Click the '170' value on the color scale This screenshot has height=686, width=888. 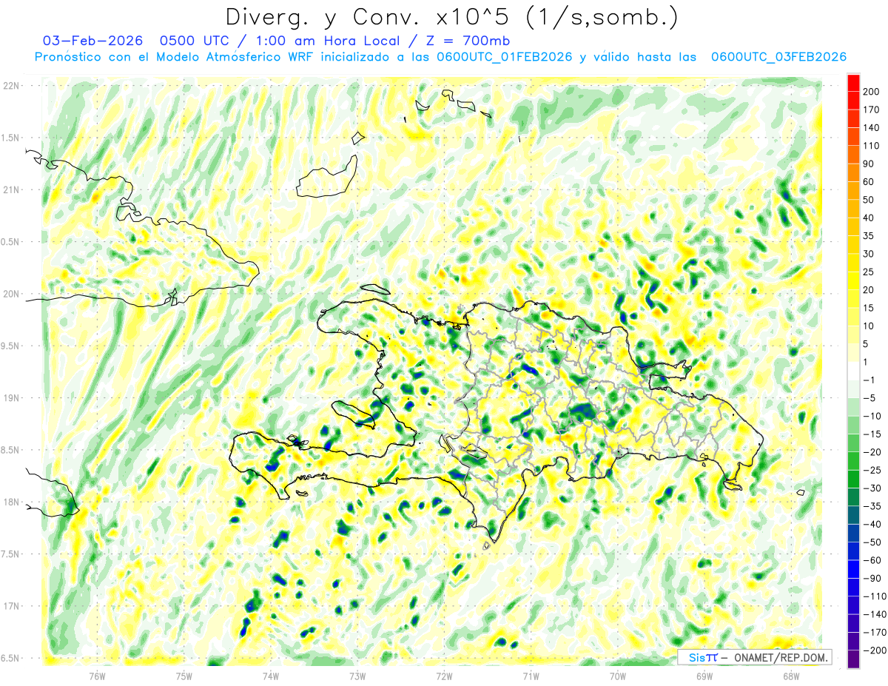click(870, 110)
